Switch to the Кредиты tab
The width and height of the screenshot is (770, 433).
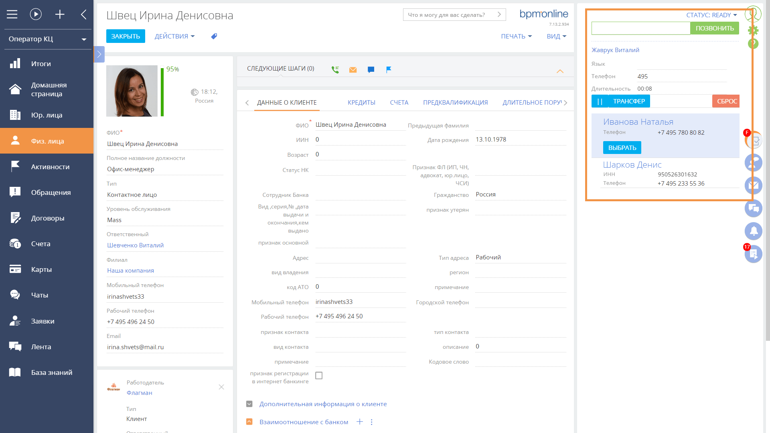click(x=361, y=102)
